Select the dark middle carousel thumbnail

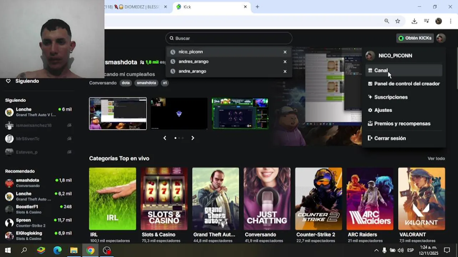[179, 114]
